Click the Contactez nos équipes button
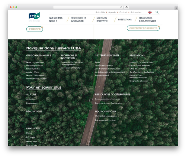 coord(143,28)
